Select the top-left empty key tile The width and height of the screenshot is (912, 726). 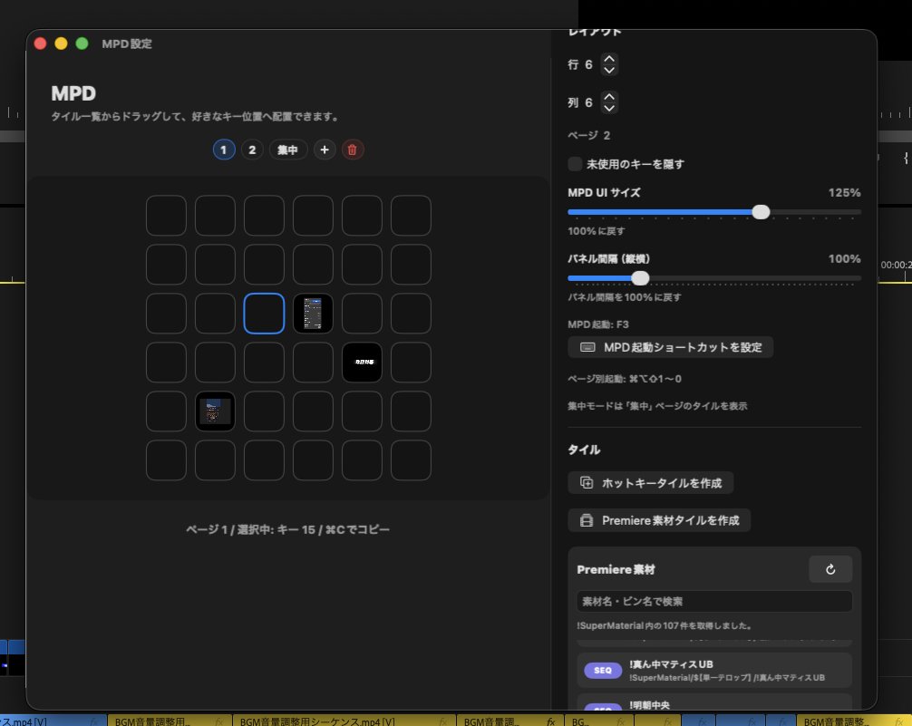point(166,216)
